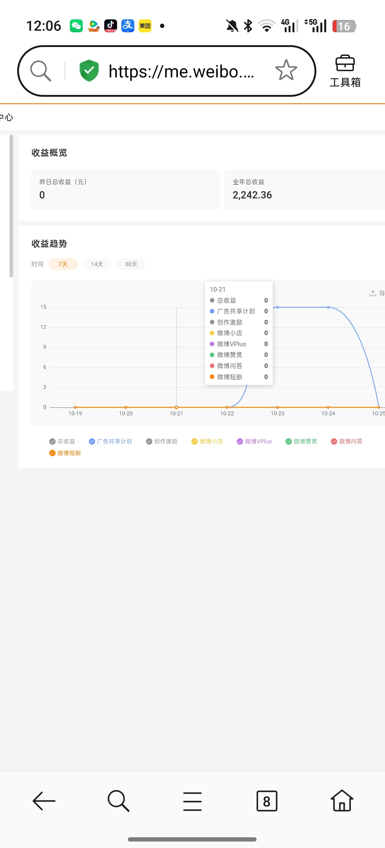This screenshot has height=848, width=385.
Task: Select the 7天 time range
Action: [x=63, y=264]
